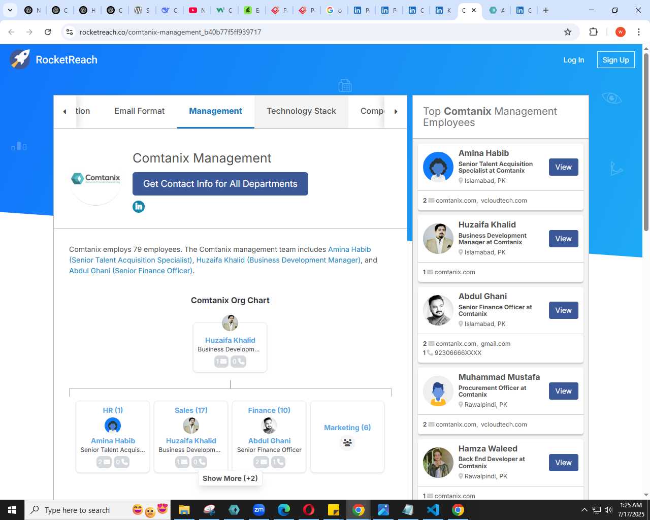View Abdul Ghani's profile
The height and width of the screenshot is (520, 650).
(563, 310)
